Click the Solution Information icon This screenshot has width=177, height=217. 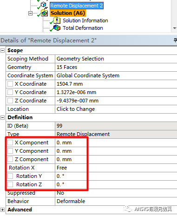(57, 20)
